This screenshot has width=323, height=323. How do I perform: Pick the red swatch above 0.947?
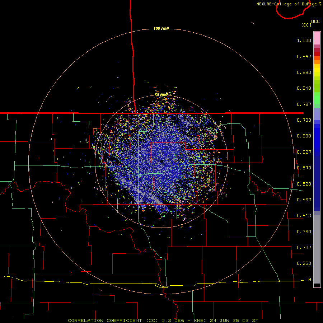click(317, 54)
